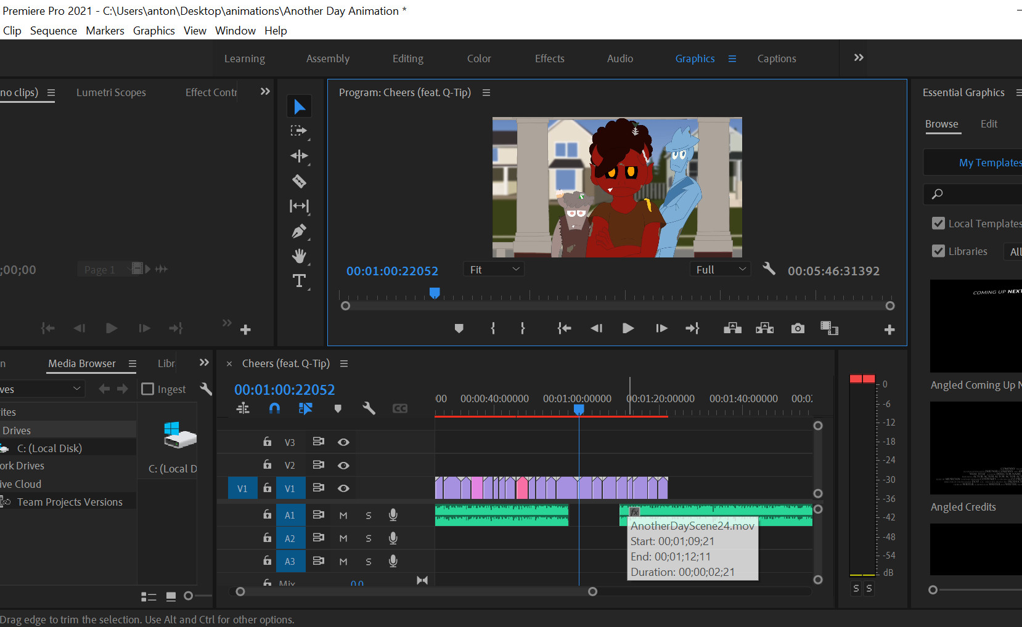Viewport: 1022px width, 627px height.
Task: Expand source panel tabs overflow
Action: pyautogui.click(x=265, y=91)
